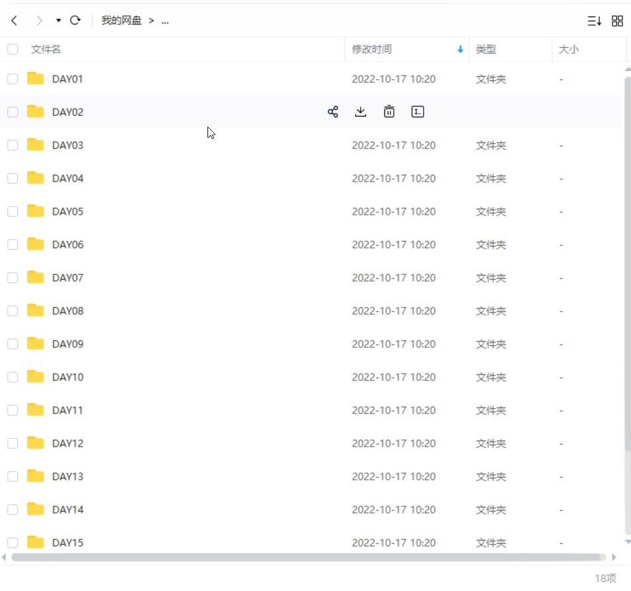
Task: Download the DAY02 folder
Action: (x=361, y=111)
